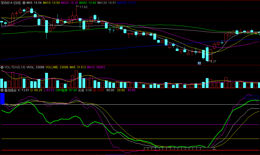260x155 pixels.
Task: Click the 11.62 high price marker
Action: pos(83,7)
